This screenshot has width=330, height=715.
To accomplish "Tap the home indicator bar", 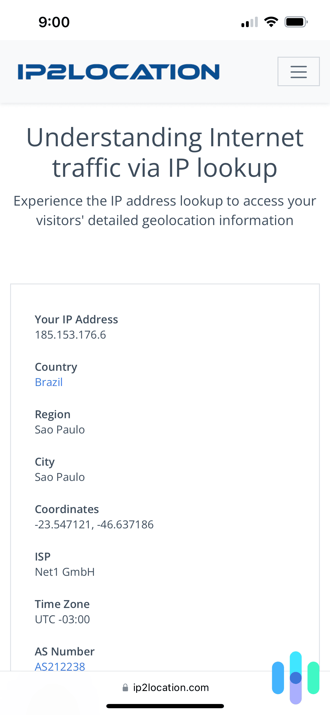I will tap(165, 707).
